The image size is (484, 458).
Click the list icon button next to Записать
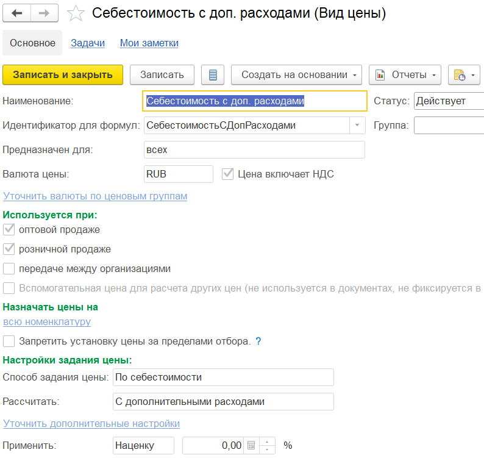(x=213, y=74)
